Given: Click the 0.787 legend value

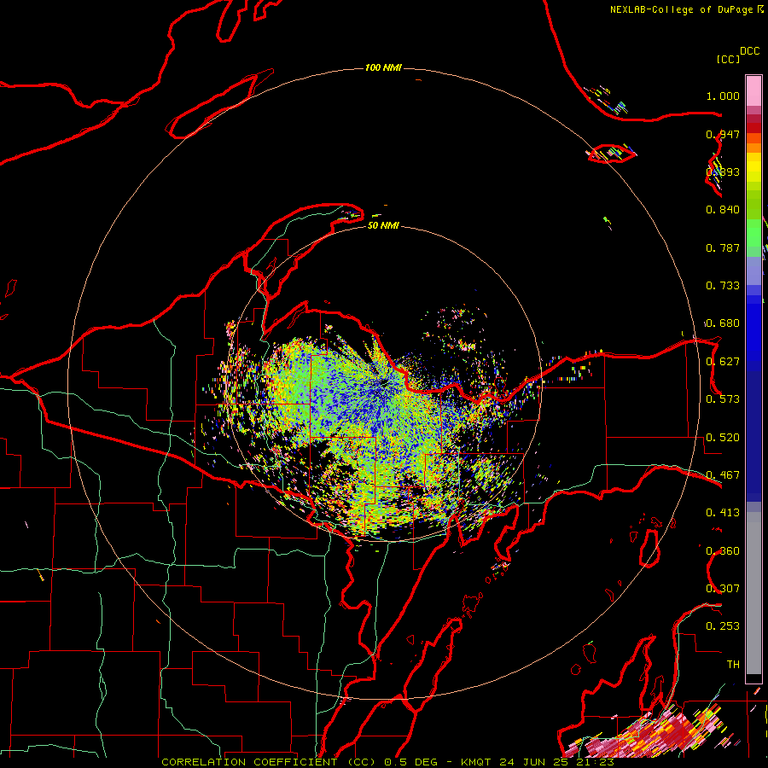Looking at the screenshot, I should click(x=723, y=247).
